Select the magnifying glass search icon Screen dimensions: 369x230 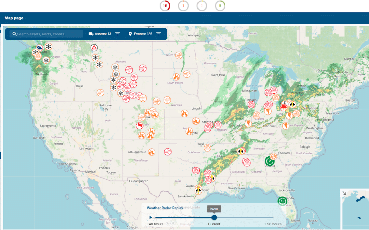click(14, 34)
